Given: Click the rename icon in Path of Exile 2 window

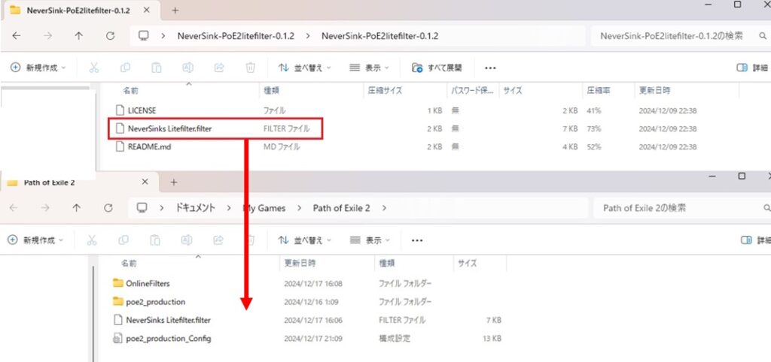Looking at the screenshot, I should 187,240.
